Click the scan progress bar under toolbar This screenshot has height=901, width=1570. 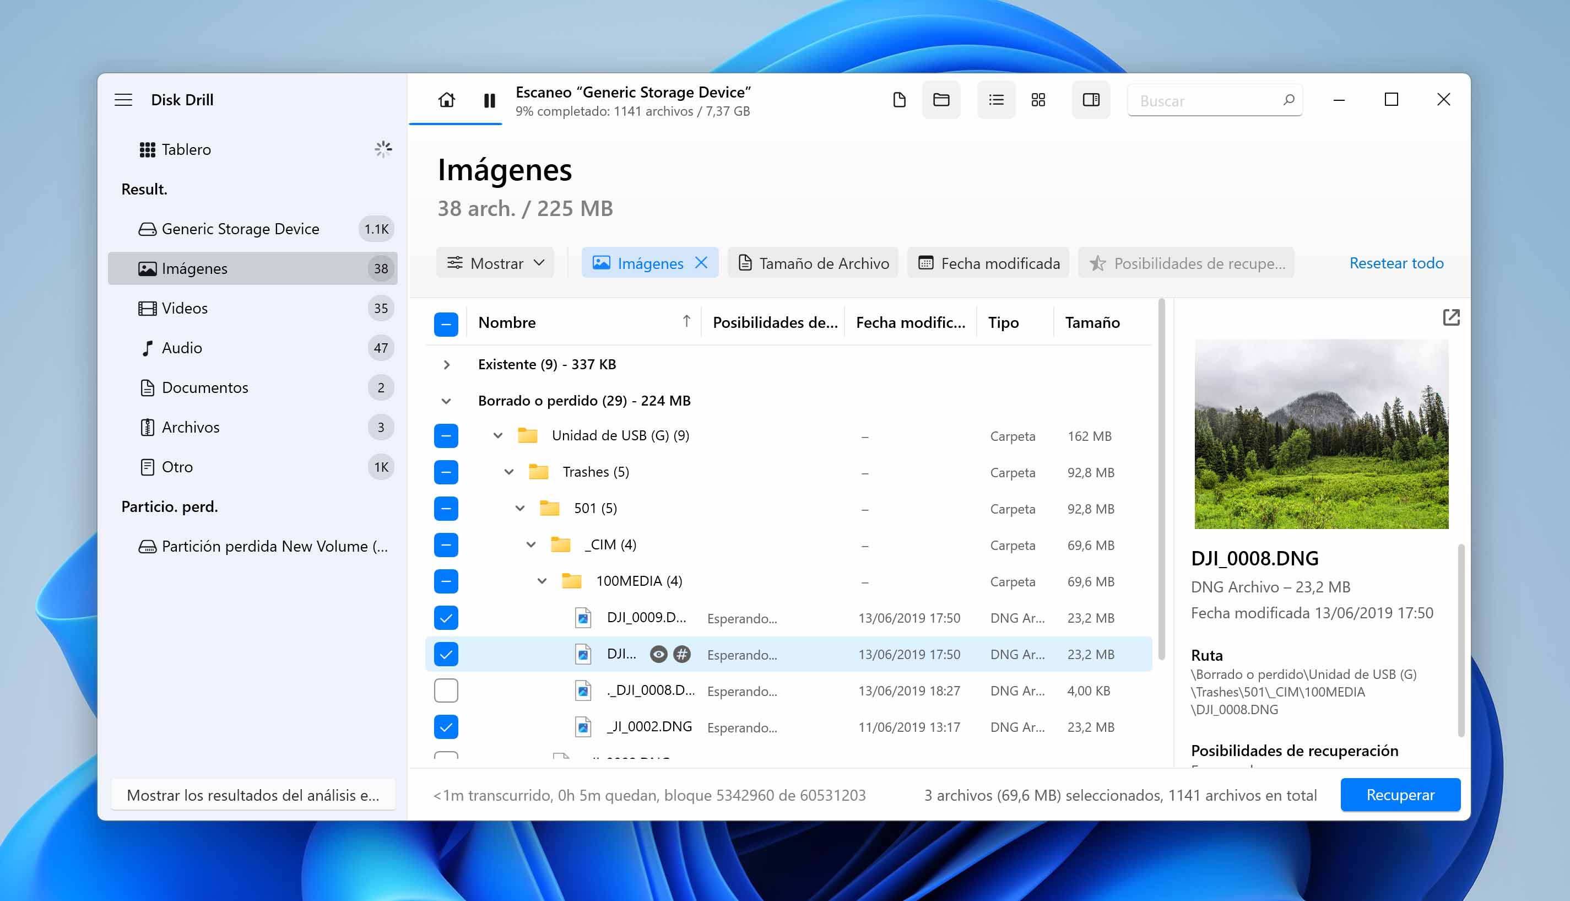pyautogui.click(x=455, y=124)
